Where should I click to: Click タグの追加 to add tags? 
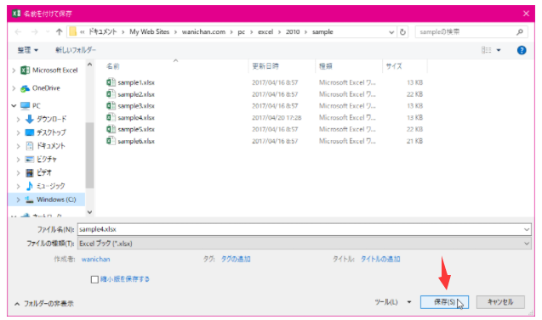236,260
